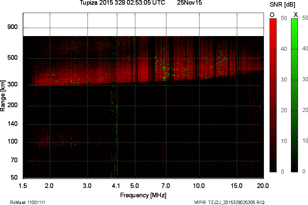The width and height of the screenshot is (308, 205).
Task: Click the "VIPIR TZJ2J_2015329025305.RIQ" file name text
Action: (x=229, y=202)
